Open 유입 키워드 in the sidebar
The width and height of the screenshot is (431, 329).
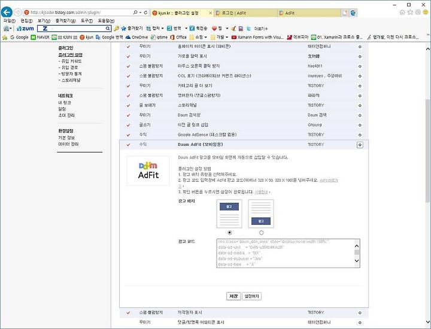pyautogui.click(x=70, y=61)
